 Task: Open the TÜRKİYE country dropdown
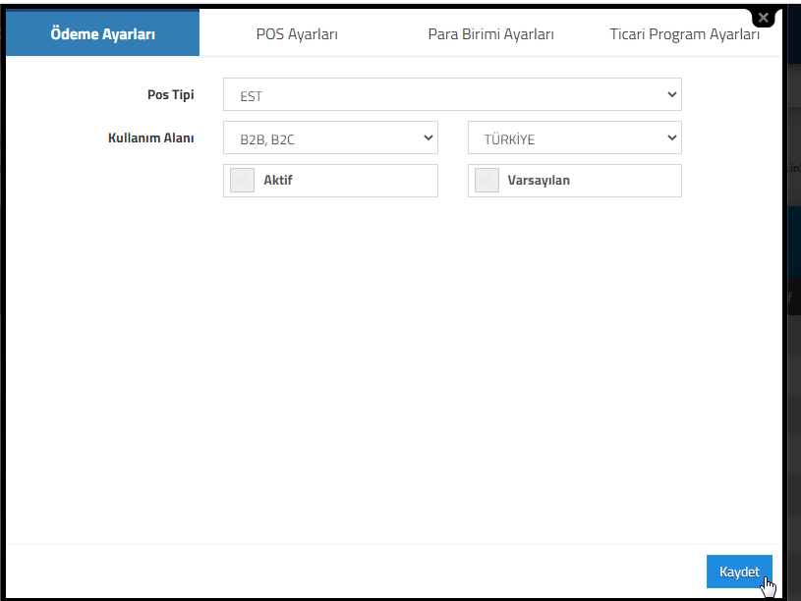pos(575,137)
